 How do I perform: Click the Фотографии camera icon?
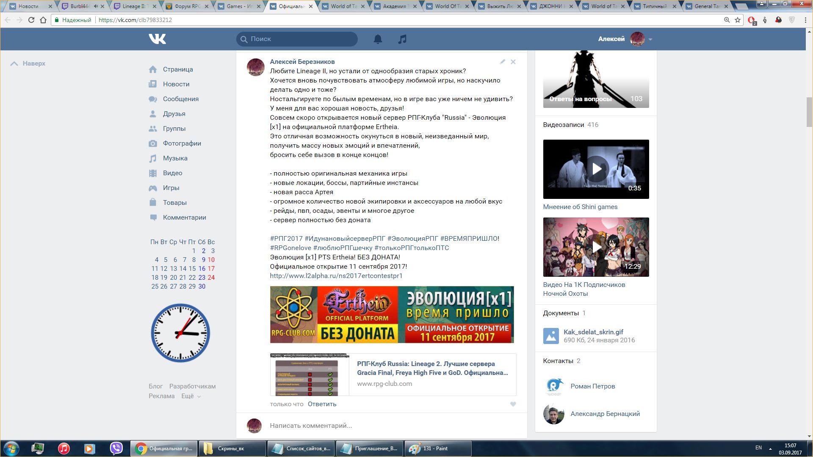point(153,143)
